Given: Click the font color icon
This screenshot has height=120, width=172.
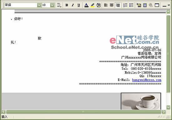Looking at the screenshot, I should pyautogui.click(x=86, y=5).
